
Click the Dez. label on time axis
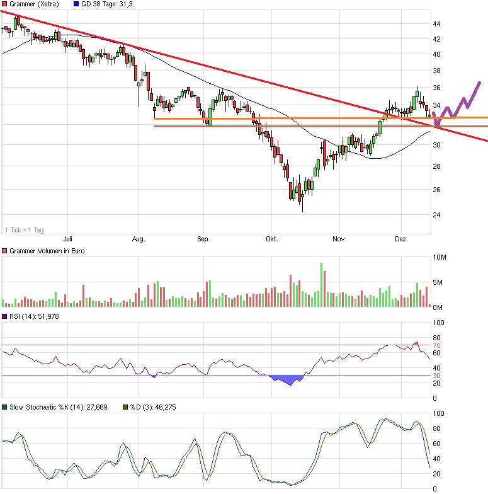tap(401, 239)
